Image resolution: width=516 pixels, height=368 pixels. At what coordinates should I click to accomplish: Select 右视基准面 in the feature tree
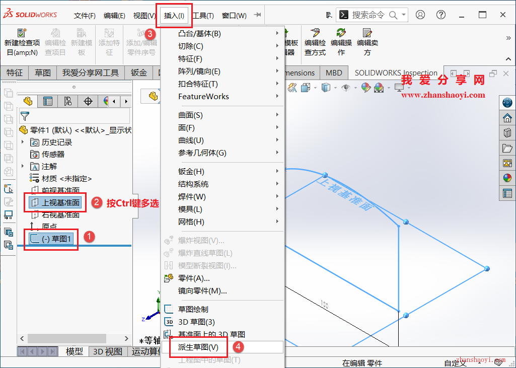coord(55,215)
